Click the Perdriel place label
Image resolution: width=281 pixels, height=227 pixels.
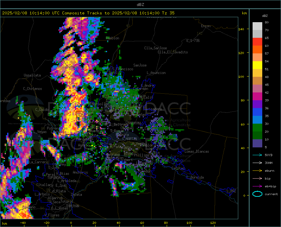(x=84, y=139)
